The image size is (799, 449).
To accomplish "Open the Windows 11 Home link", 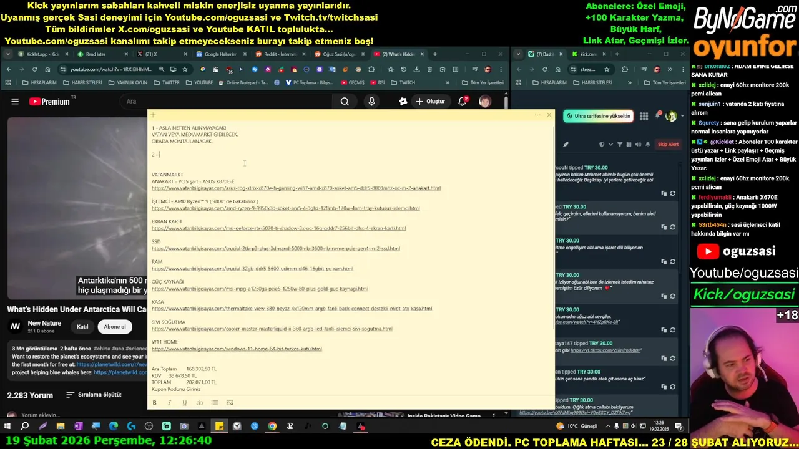I will click(x=237, y=349).
